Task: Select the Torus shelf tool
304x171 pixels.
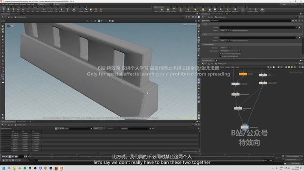Action: pos(18,10)
